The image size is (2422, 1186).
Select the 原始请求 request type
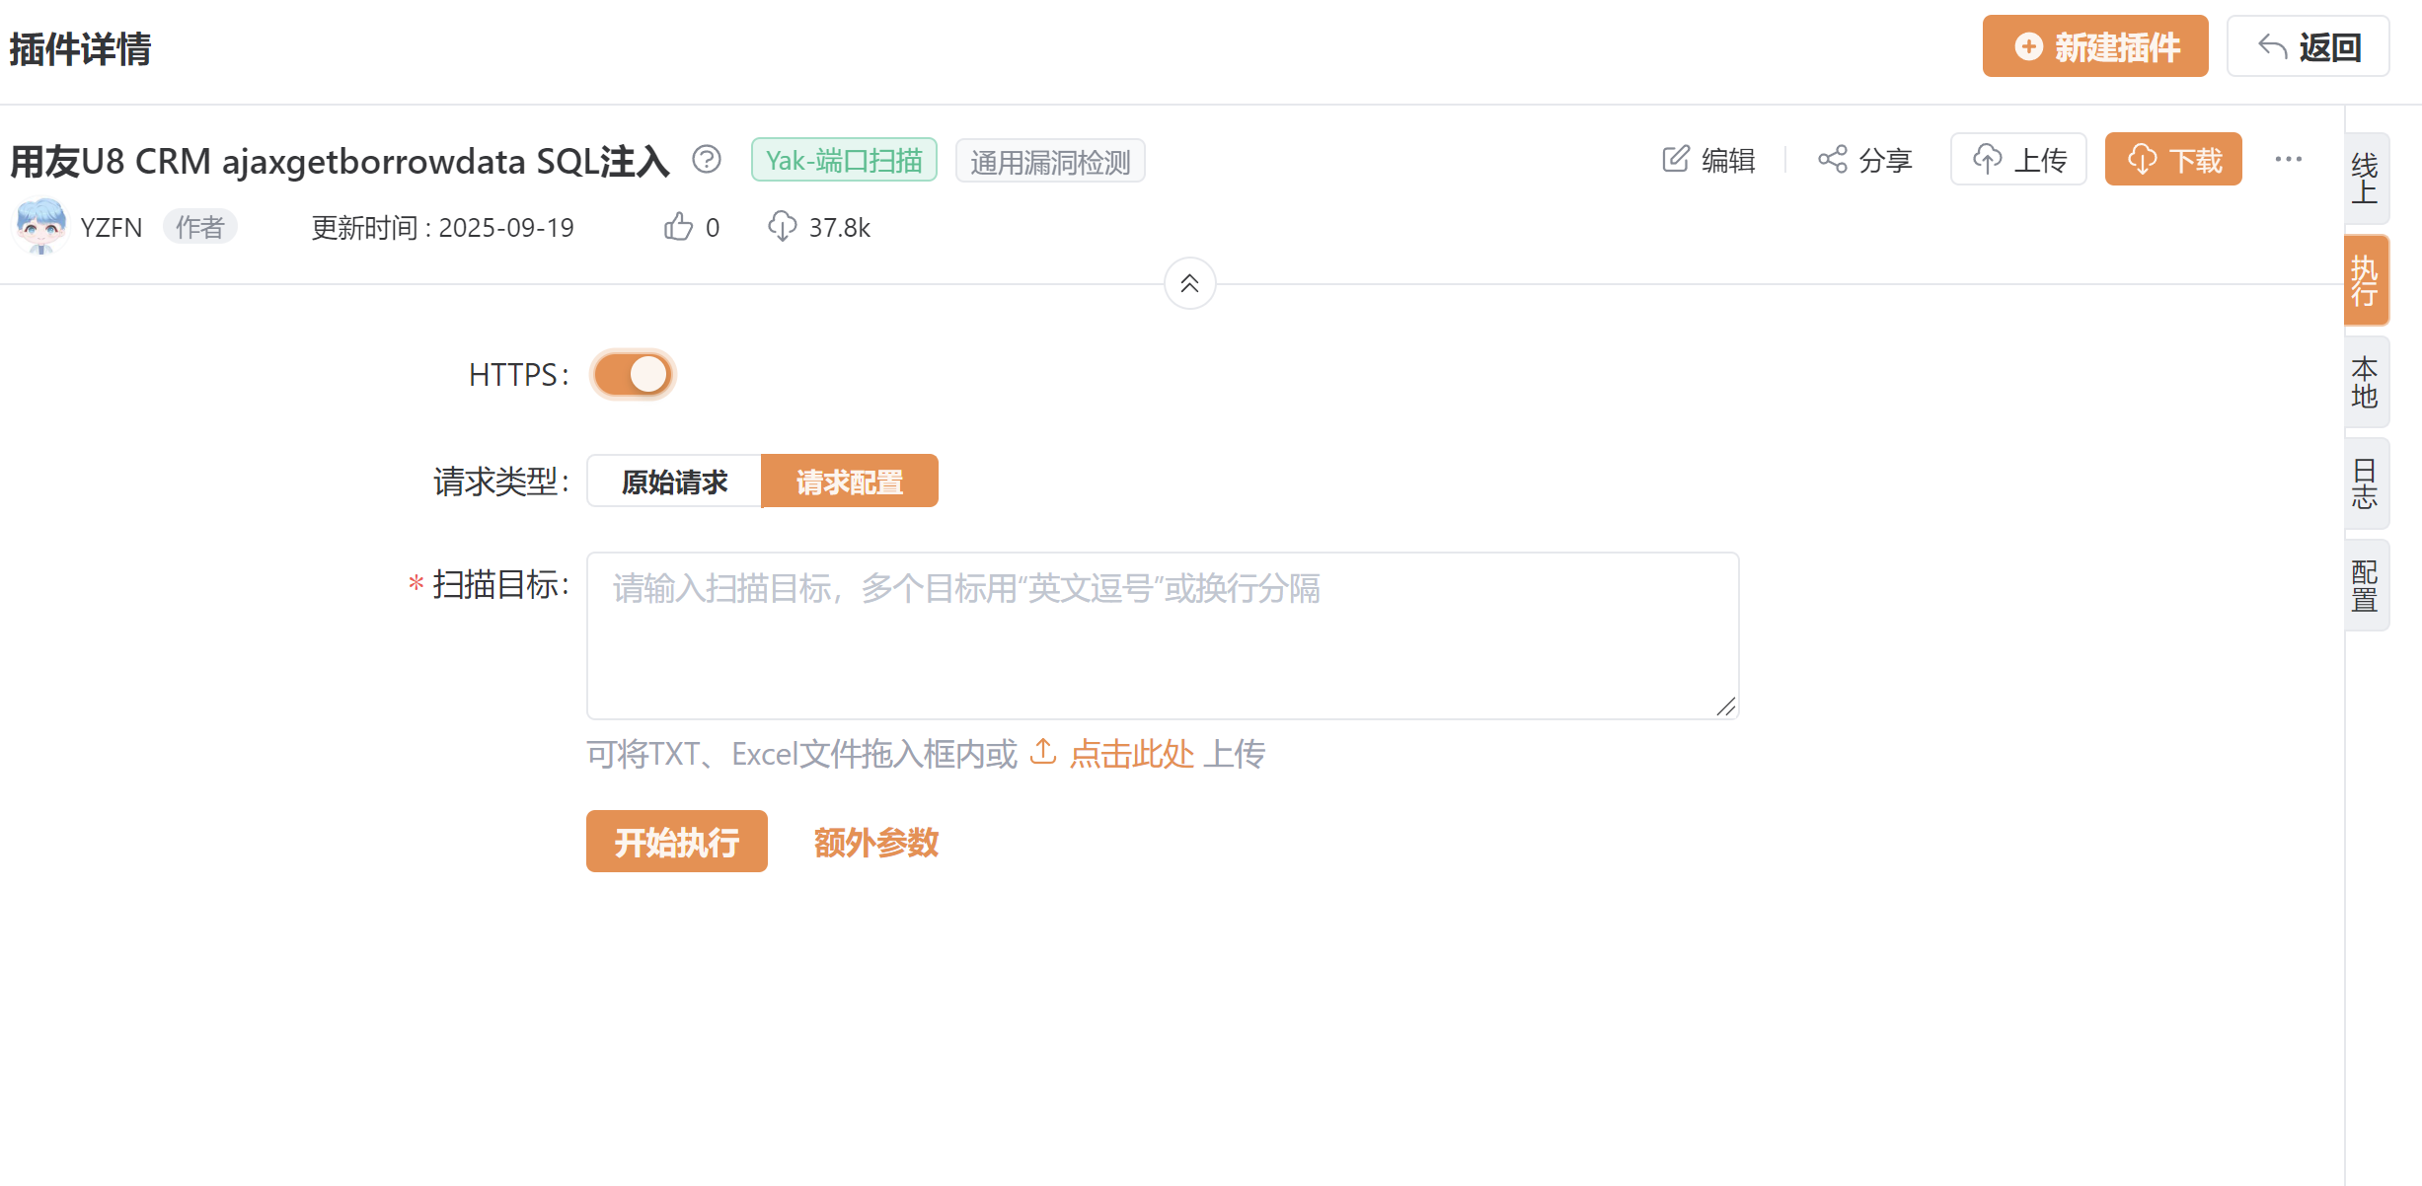click(x=674, y=482)
